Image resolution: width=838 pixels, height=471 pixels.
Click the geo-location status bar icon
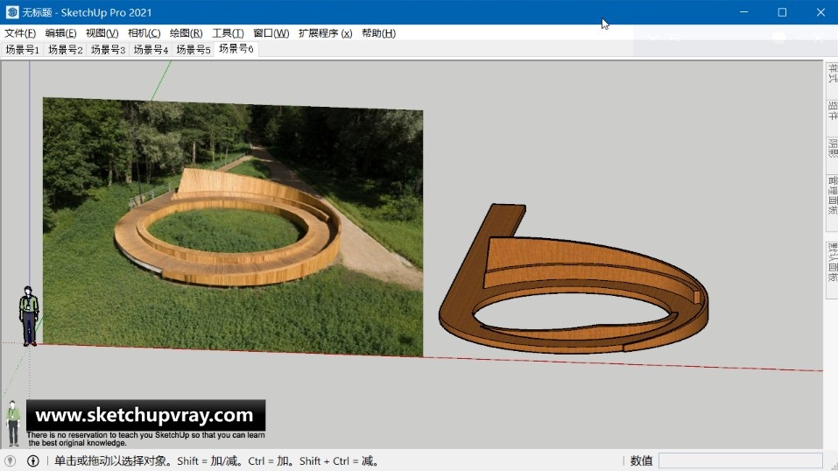coord(11,460)
